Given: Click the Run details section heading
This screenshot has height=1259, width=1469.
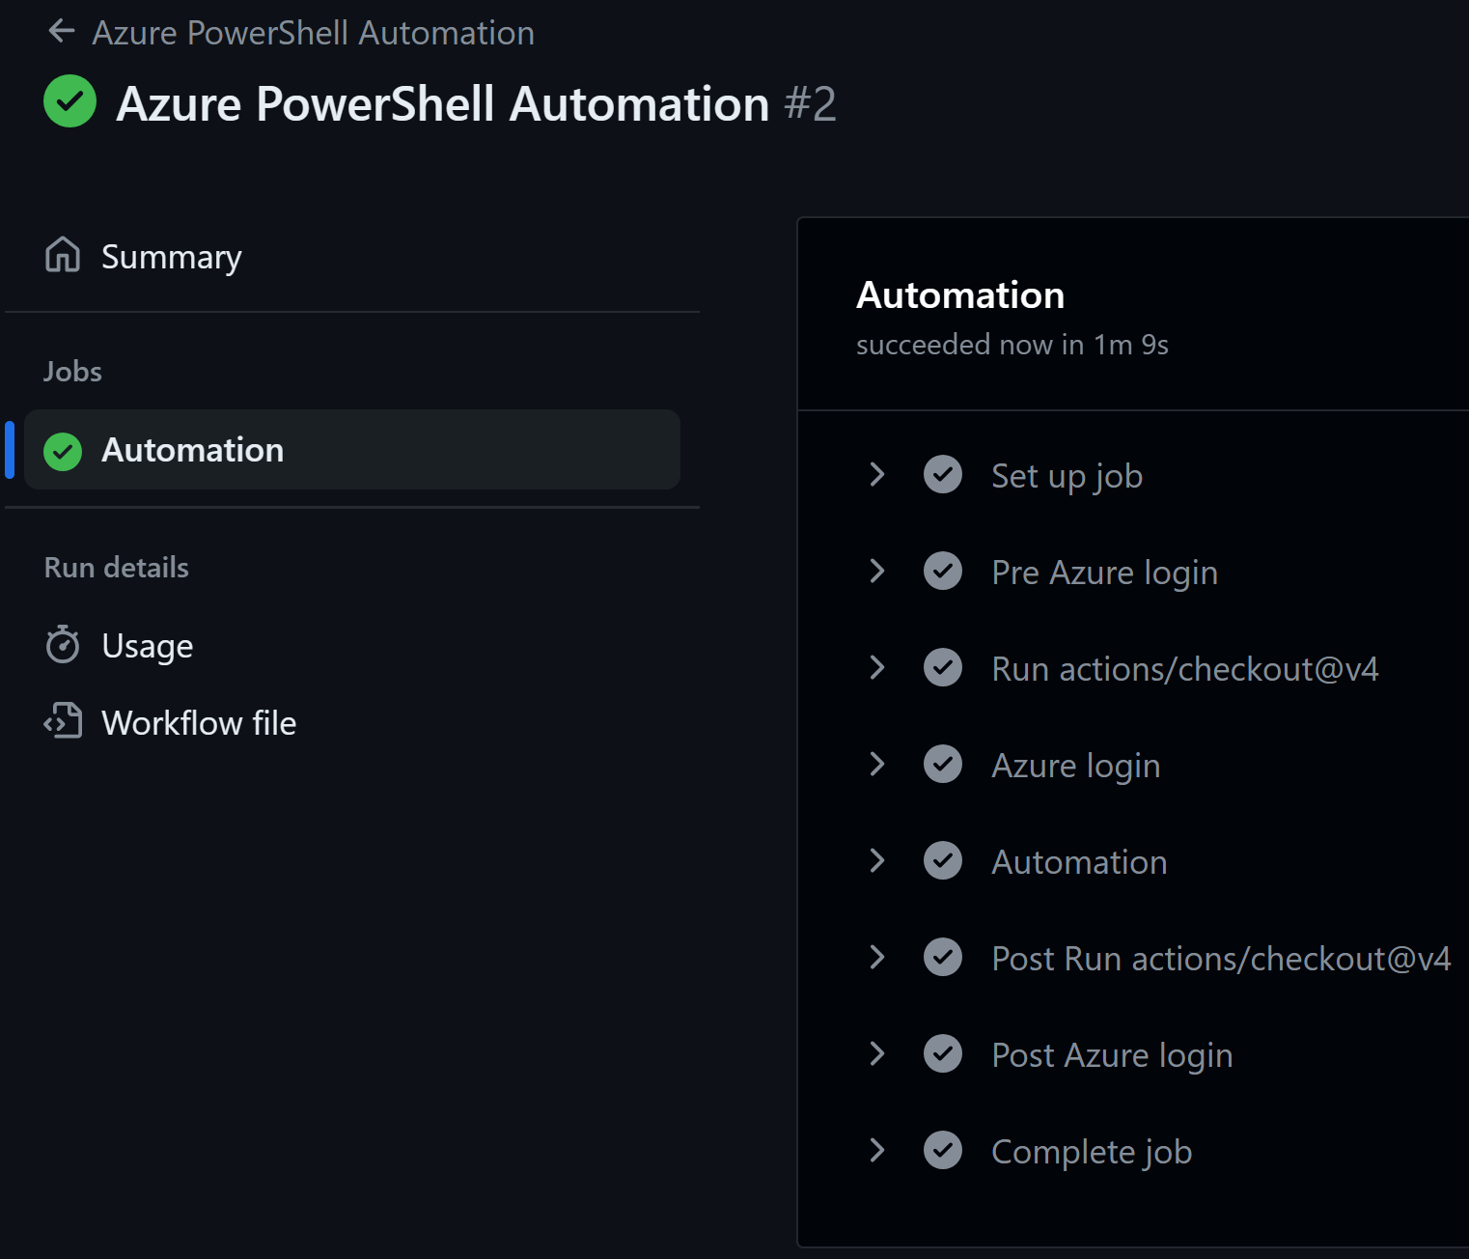Looking at the screenshot, I should (x=117, y=568).
